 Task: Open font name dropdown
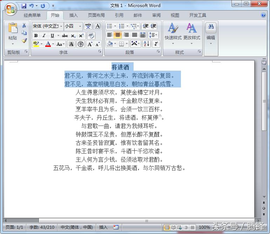(61, 26)
